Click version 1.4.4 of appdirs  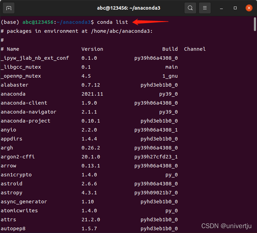tap(89, 139)
